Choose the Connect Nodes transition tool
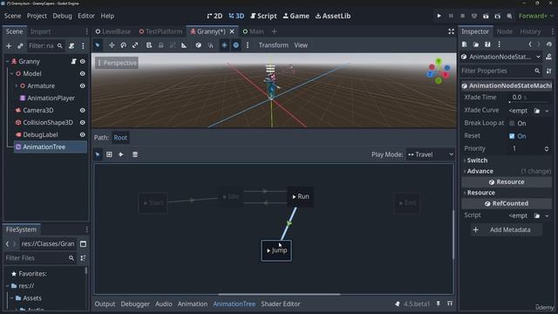The image size is (558, 314). click(x=121, y=154)
